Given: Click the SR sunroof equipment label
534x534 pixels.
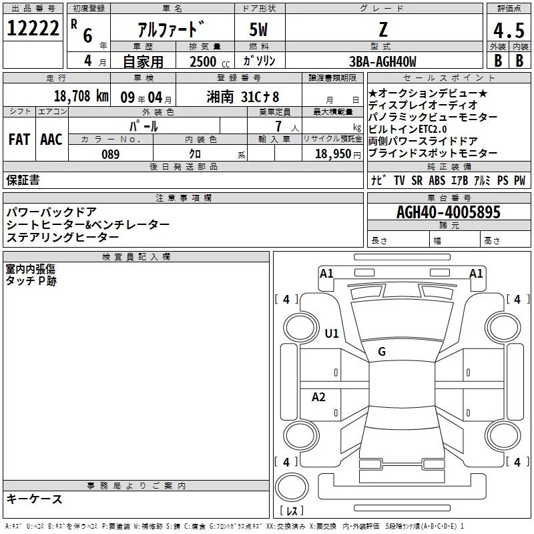Looking at the screenshot, I should click(x=417, y=180).
